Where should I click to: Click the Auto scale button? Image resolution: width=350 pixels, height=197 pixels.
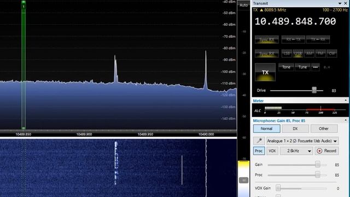[x=243, y=5]
